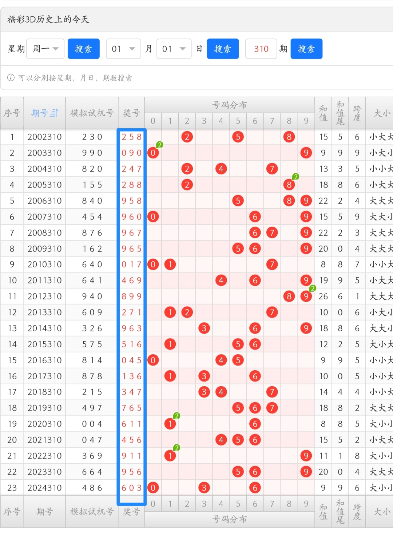Open the month dropdown set to 01

123,49
